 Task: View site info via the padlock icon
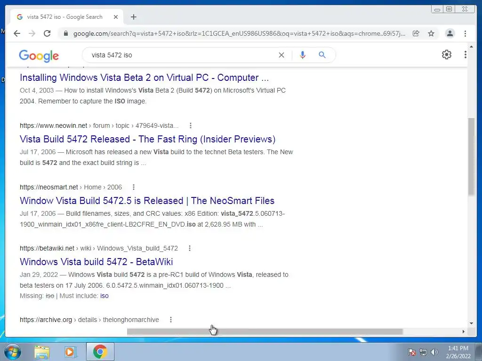point(65,33)
